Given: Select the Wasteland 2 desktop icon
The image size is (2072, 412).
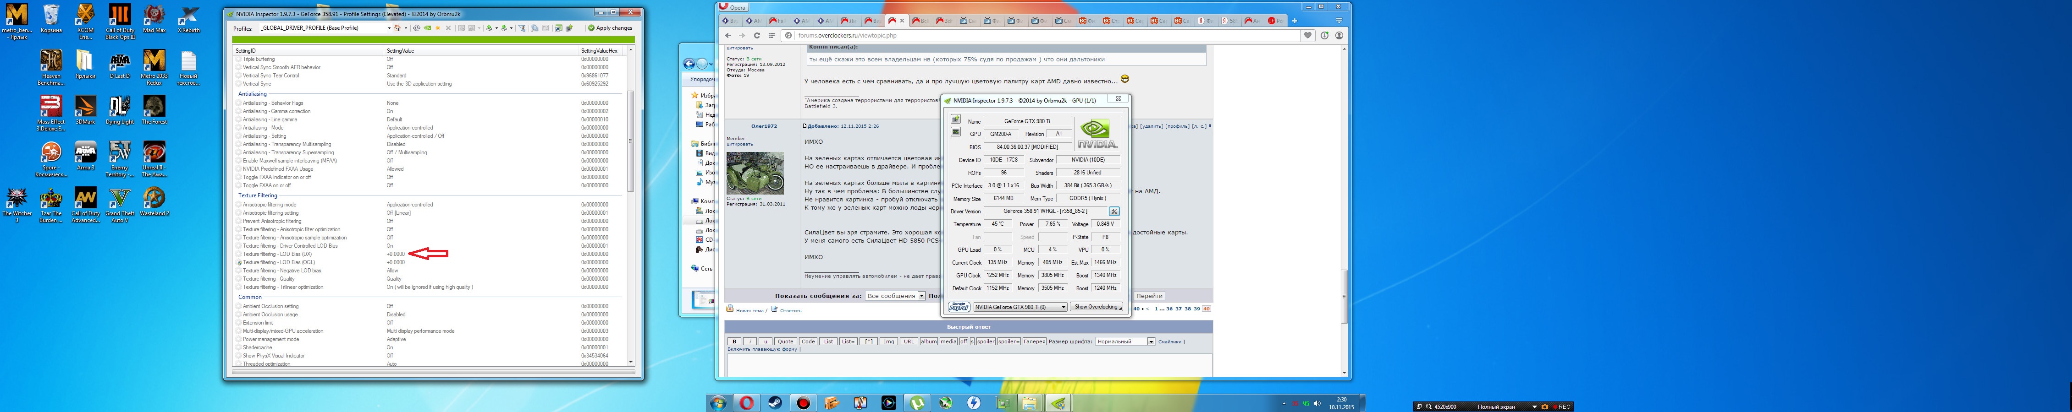Looking at the screenshot, I should 154,202.
